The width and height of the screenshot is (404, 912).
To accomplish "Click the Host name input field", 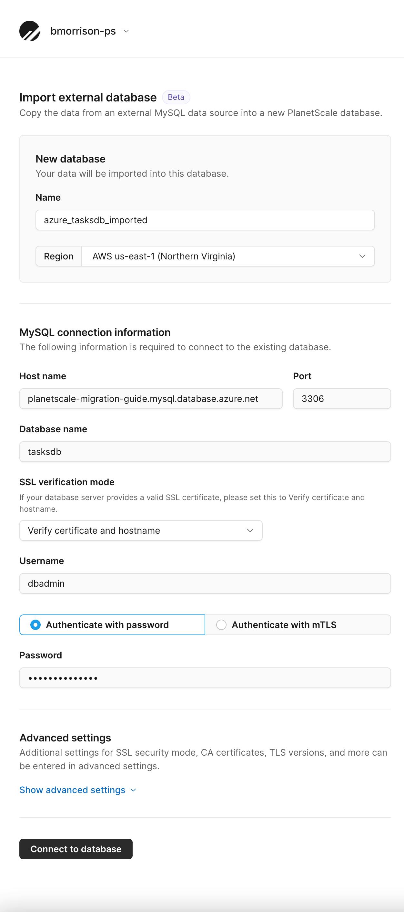I will (151, 399).
